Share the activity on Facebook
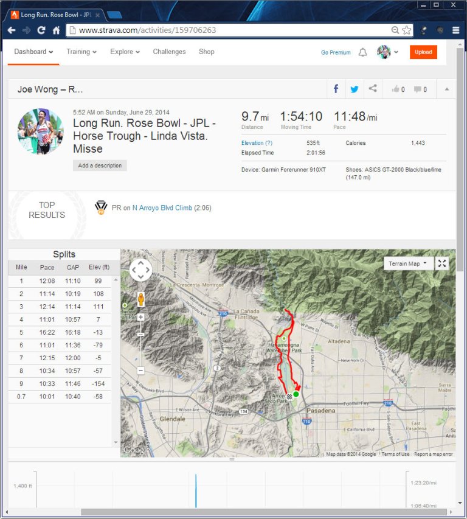Screen dimensions: 467x519 point(336,88)
